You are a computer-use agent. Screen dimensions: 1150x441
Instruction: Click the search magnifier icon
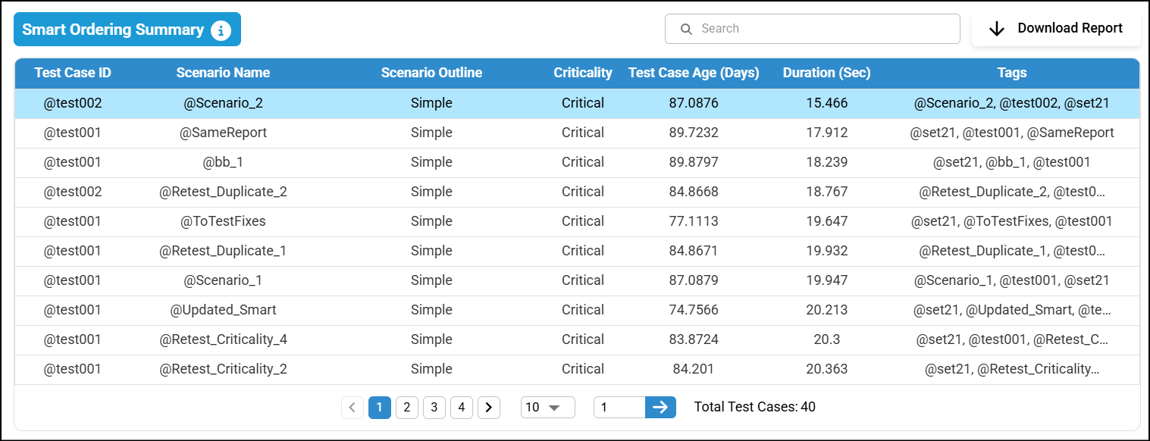[x=686, y=29]
